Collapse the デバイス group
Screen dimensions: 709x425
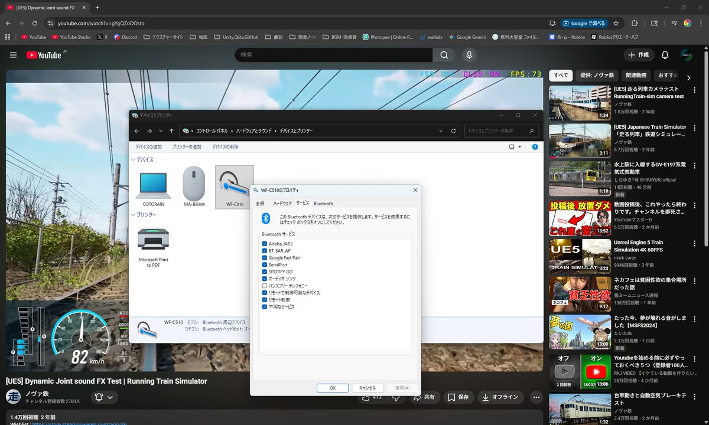tap(133, 160)
